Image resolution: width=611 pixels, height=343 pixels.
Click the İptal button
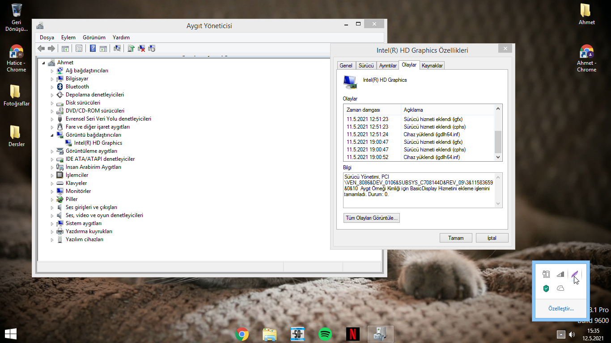[x=492, y=238]
